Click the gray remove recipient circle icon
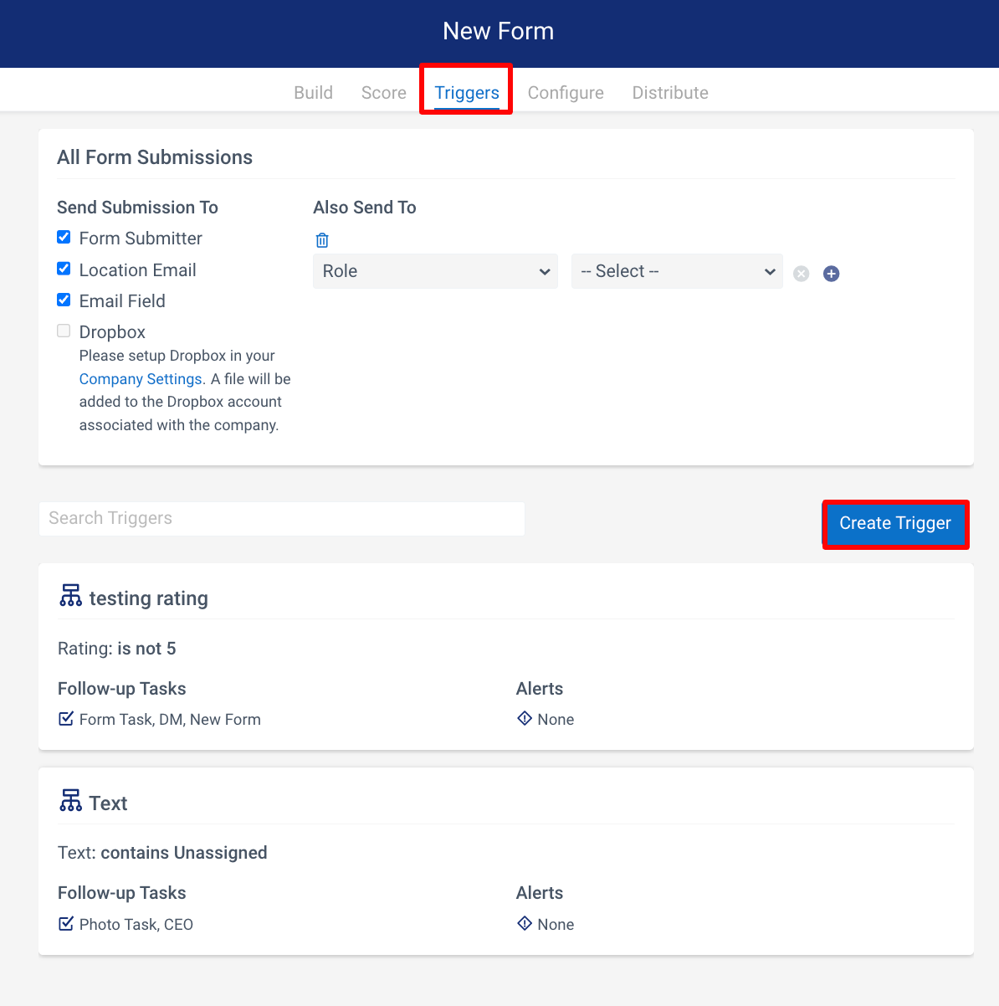999x1006 pixels. pyautogui.click(x=802, y=274)
